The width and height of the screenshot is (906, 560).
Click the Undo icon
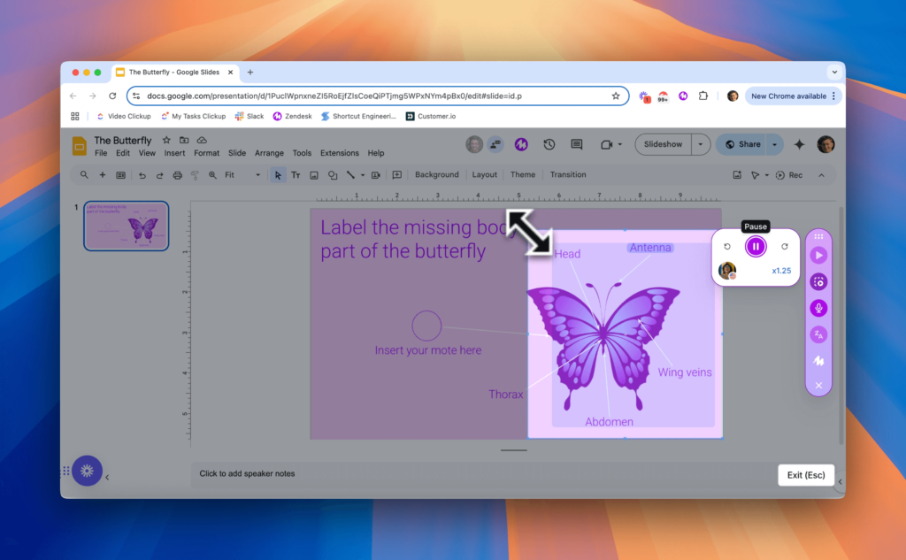tap(142, 174)
